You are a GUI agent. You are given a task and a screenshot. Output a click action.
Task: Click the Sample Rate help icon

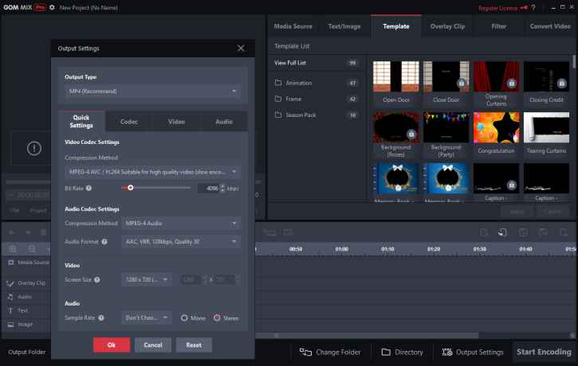pyautogui.click(x=100, y=317)
